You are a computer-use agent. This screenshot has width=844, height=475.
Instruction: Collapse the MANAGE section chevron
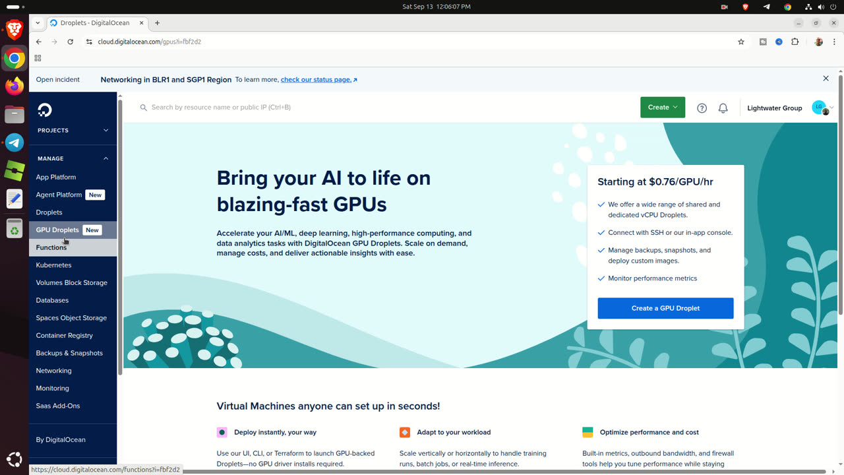click(x=105, y=158)
